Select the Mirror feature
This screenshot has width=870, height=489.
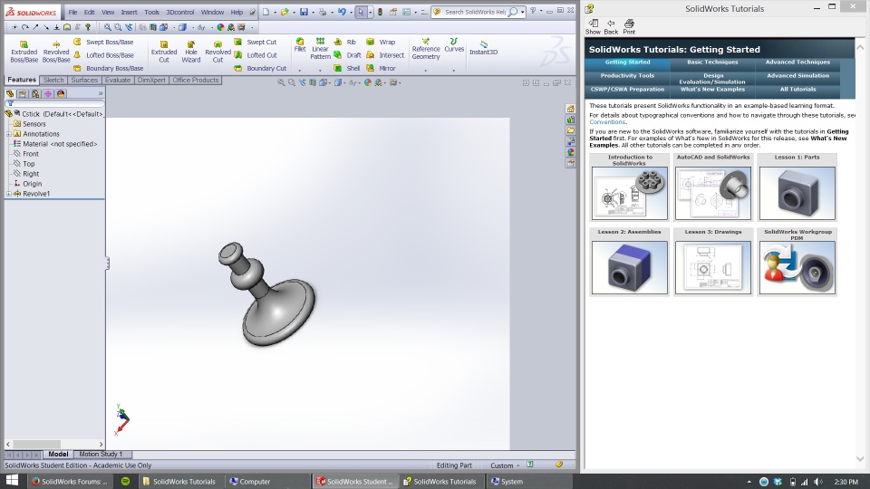[x=381, y=68]
